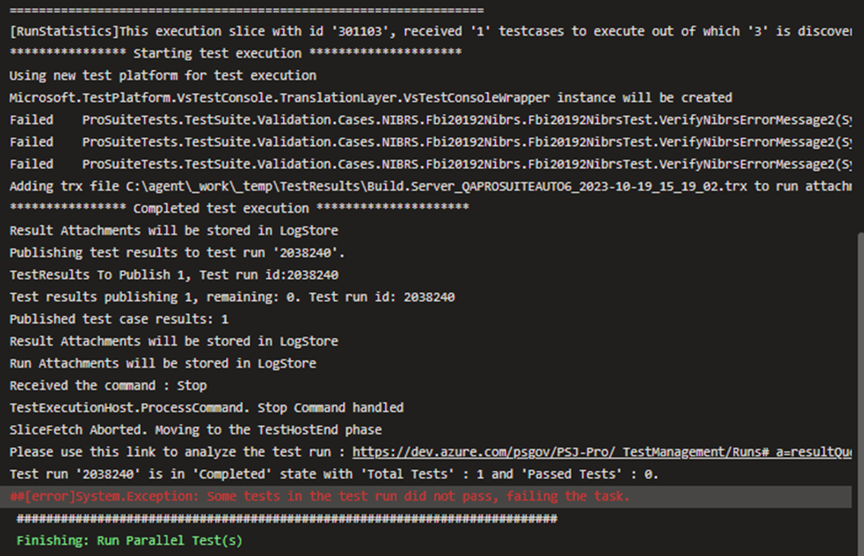Viewport: 864px width, 556px height.
Task: Click the Publishing test results to test run line
Action: pos(177,252)
